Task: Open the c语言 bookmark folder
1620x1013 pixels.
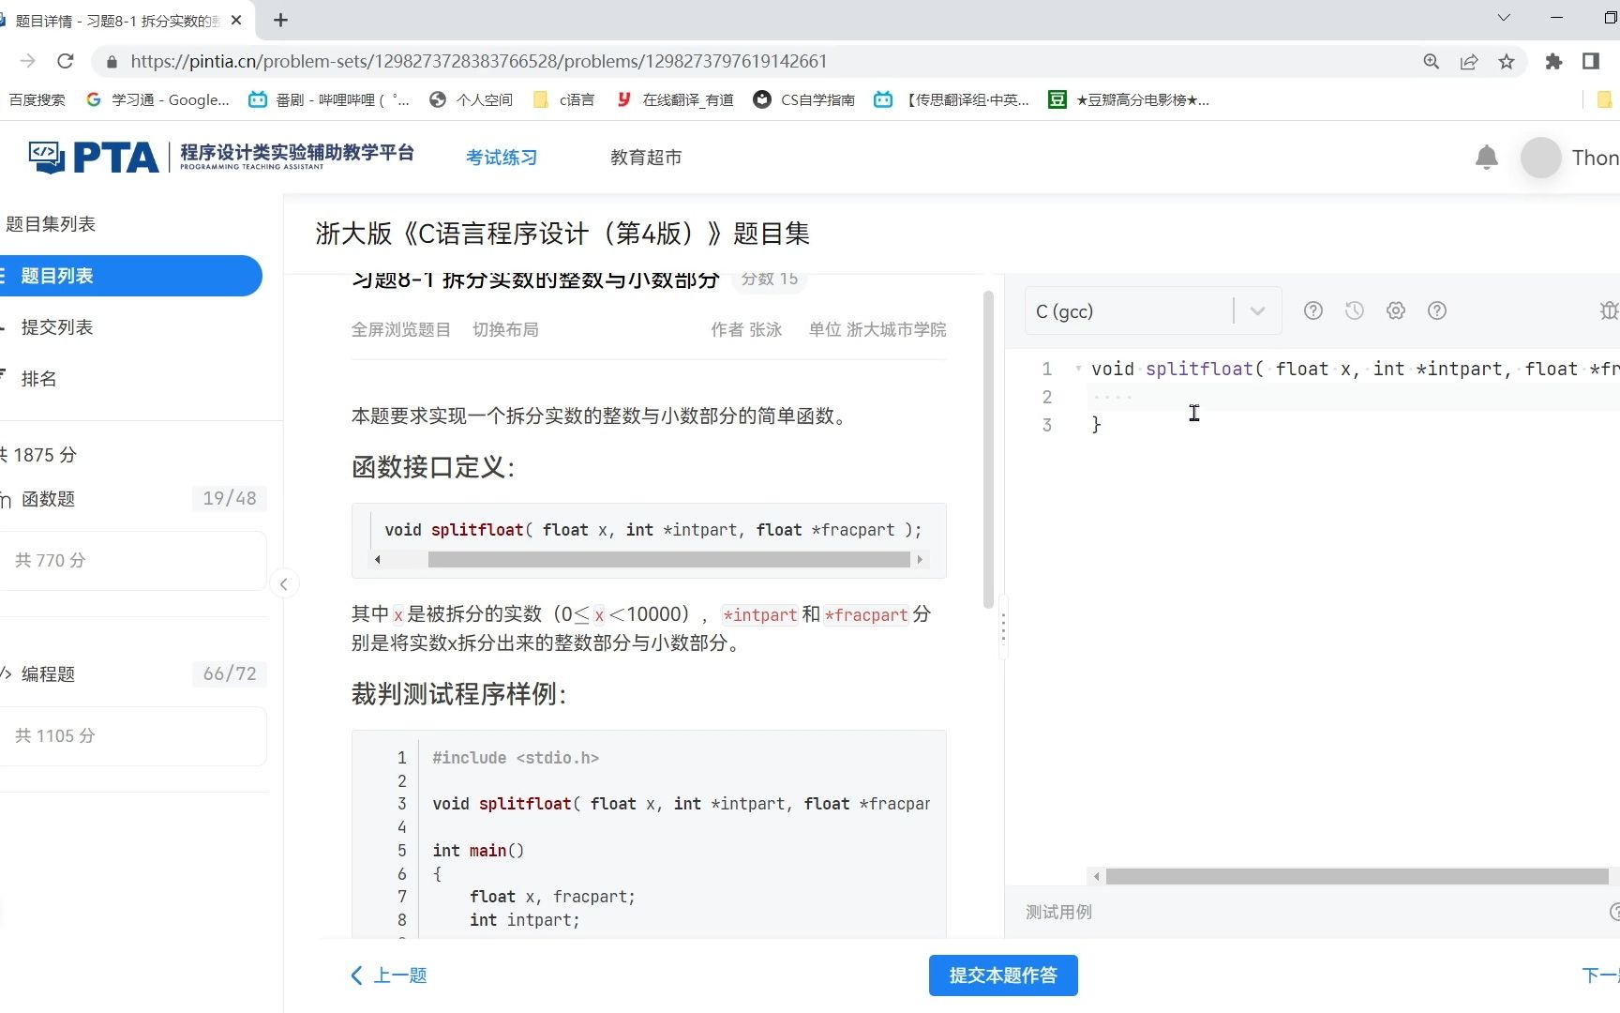Action: (564, 99)
